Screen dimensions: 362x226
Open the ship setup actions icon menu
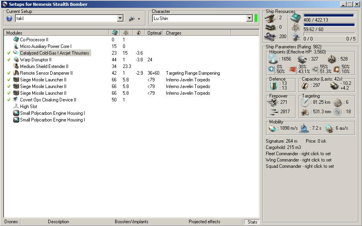(x=132, y=19)
